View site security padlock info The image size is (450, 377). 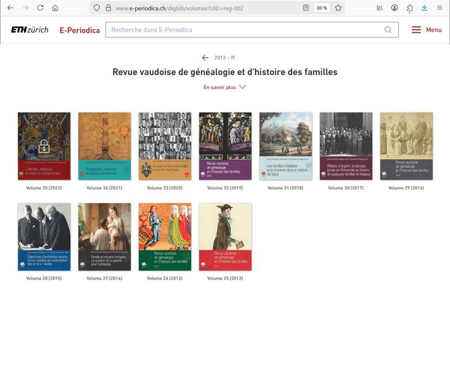tap(108, 8)
